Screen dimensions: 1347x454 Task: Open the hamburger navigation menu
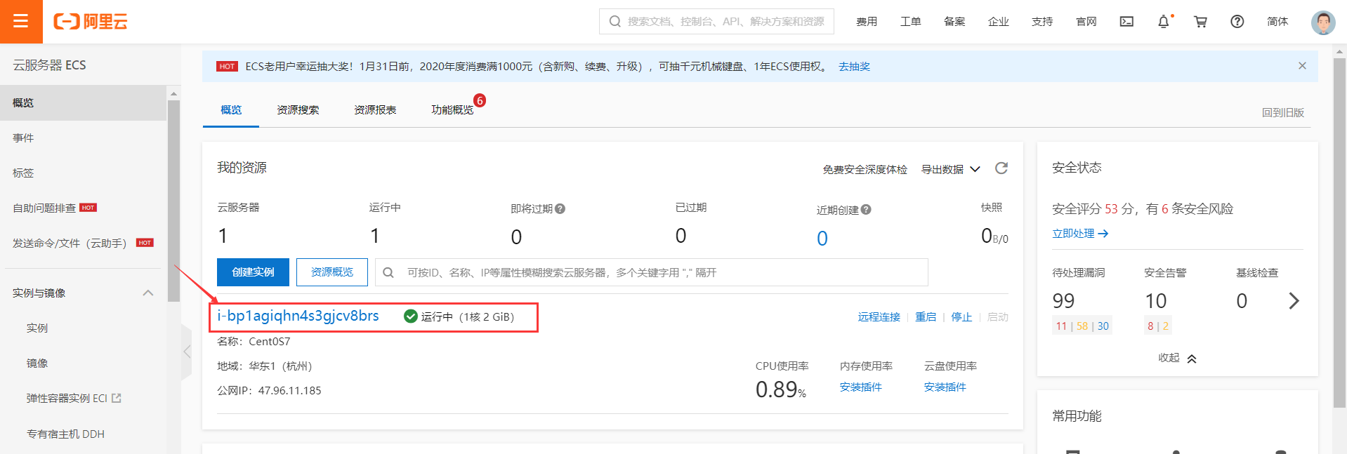[21, 21]
